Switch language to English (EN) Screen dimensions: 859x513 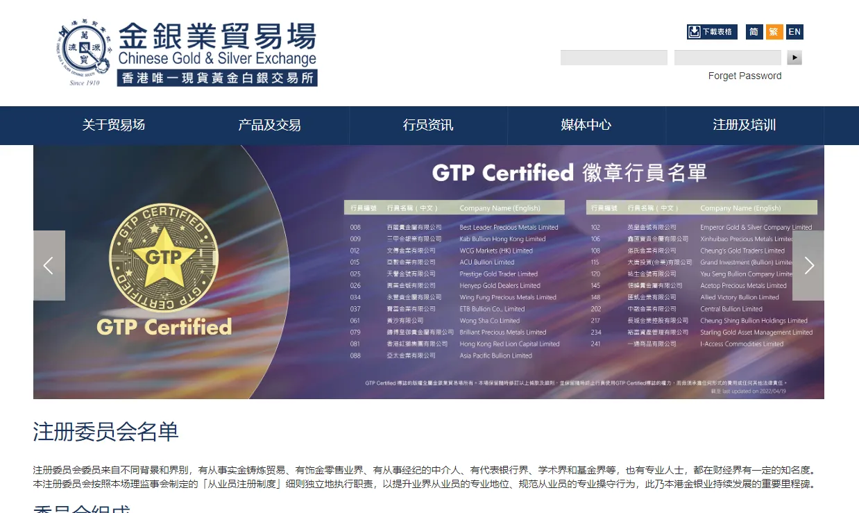pos(794,32)
